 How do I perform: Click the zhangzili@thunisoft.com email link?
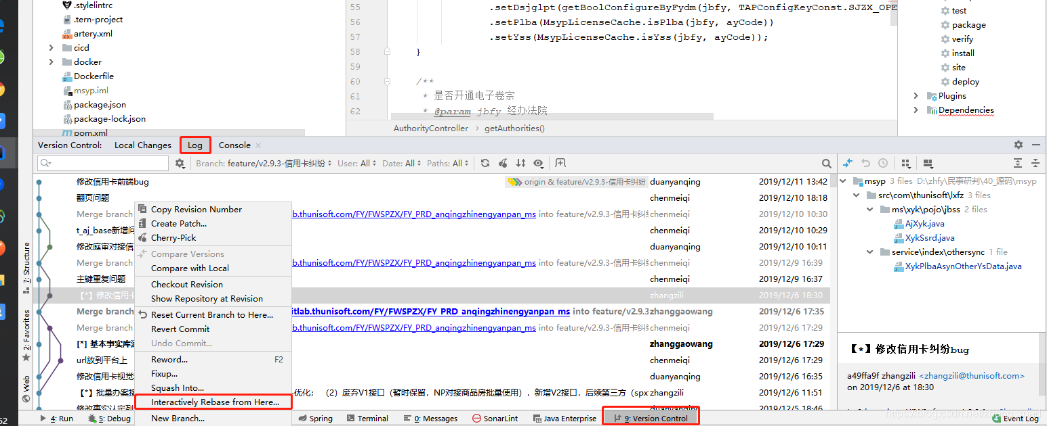point(971,375)
